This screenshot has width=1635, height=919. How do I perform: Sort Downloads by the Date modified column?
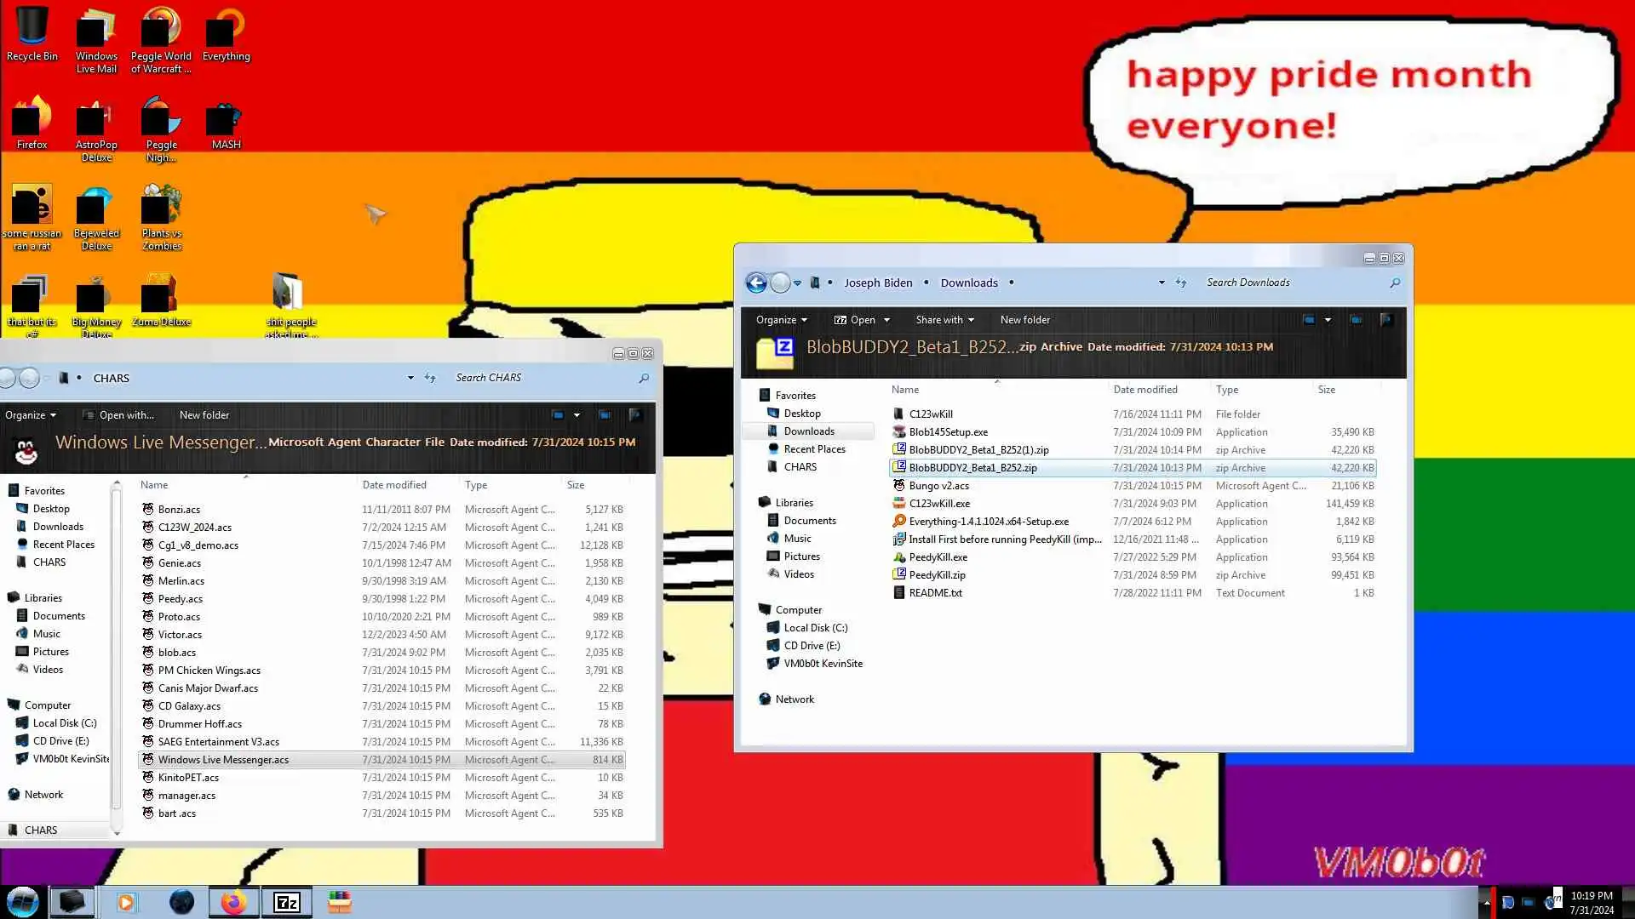pyautogui.click(x=1144, y=390)
